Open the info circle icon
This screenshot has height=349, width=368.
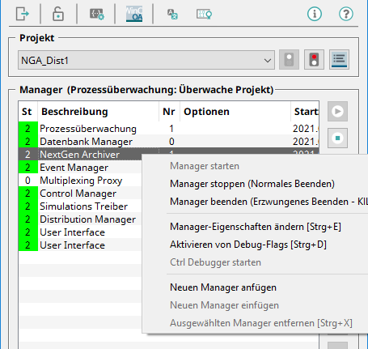(x=315, y=14)
